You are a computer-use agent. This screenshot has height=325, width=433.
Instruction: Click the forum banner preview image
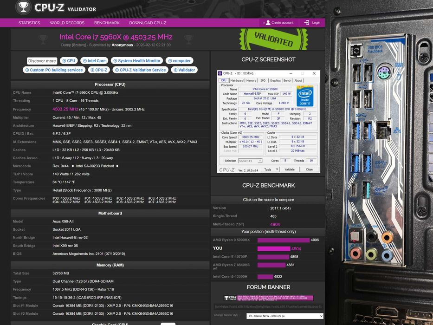point(268,298)
